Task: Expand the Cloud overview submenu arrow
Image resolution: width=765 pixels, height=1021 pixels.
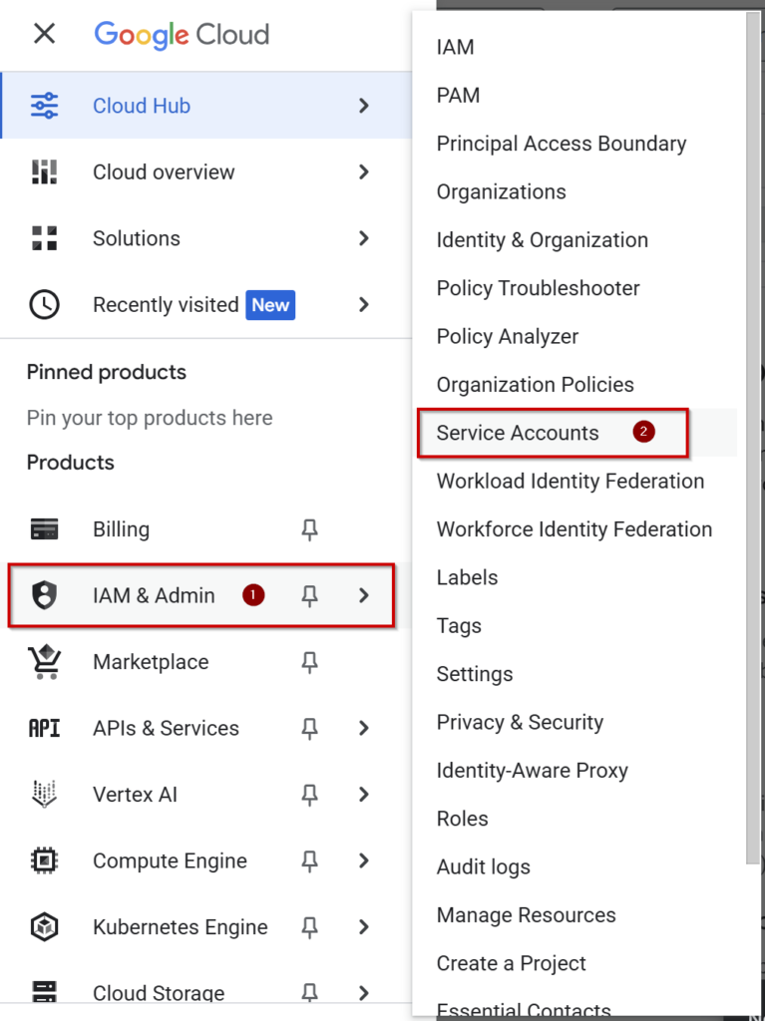Action: (364, 171)
